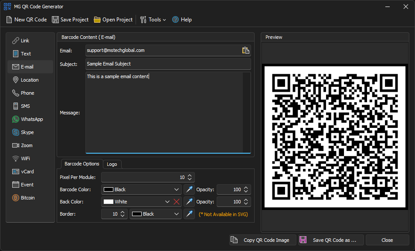Click the QR code preview image
Screen dimensions: 415x251
pyautogui.click(x=335, y=137)
